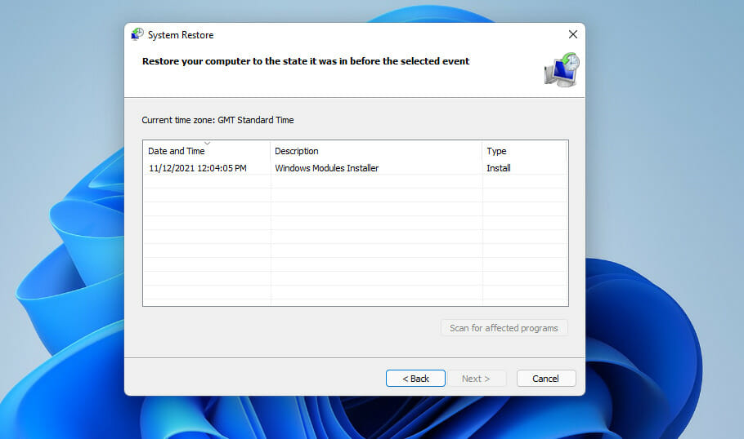744x439 pixels.
Task: Click the Restore your computer heading text
Action: click(306, 61)
